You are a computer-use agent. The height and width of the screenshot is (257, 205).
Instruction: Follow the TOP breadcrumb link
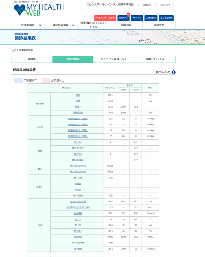pyautogui.click(x=14, y=50)
